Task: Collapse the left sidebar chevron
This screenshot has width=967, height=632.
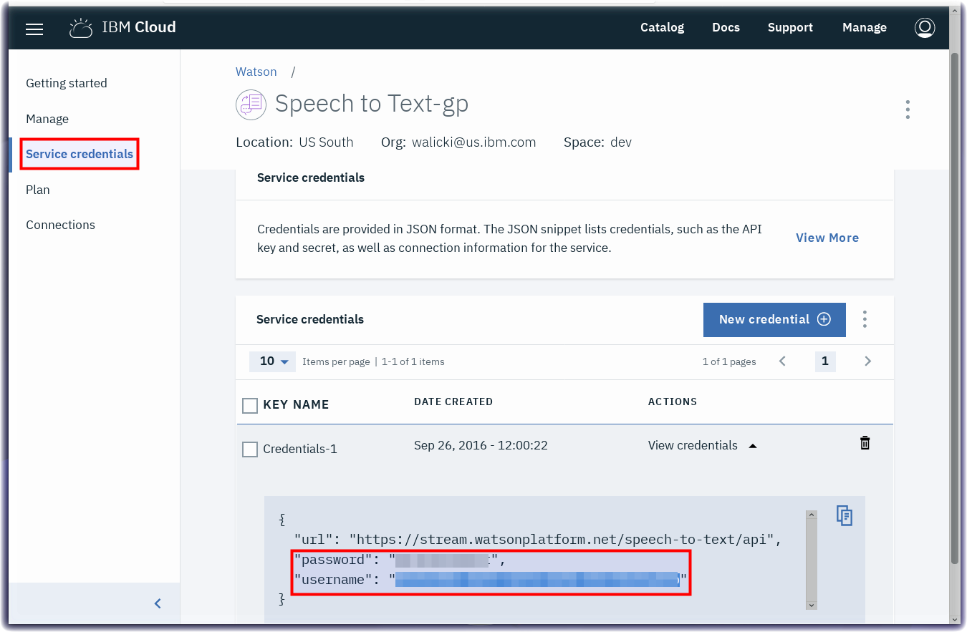Action: click(x=158, y=603)
